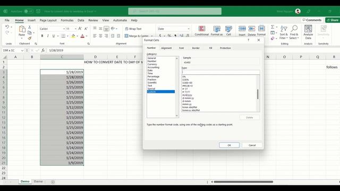Click the Format Cells help question mark
Image resolution: width=340 pixels, height=191 pixels.
point(248,40)
